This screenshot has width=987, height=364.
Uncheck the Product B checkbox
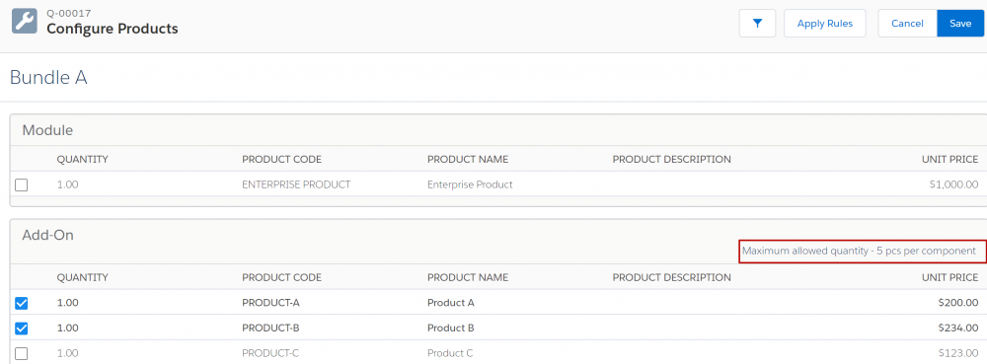click(x=22, y=328)
